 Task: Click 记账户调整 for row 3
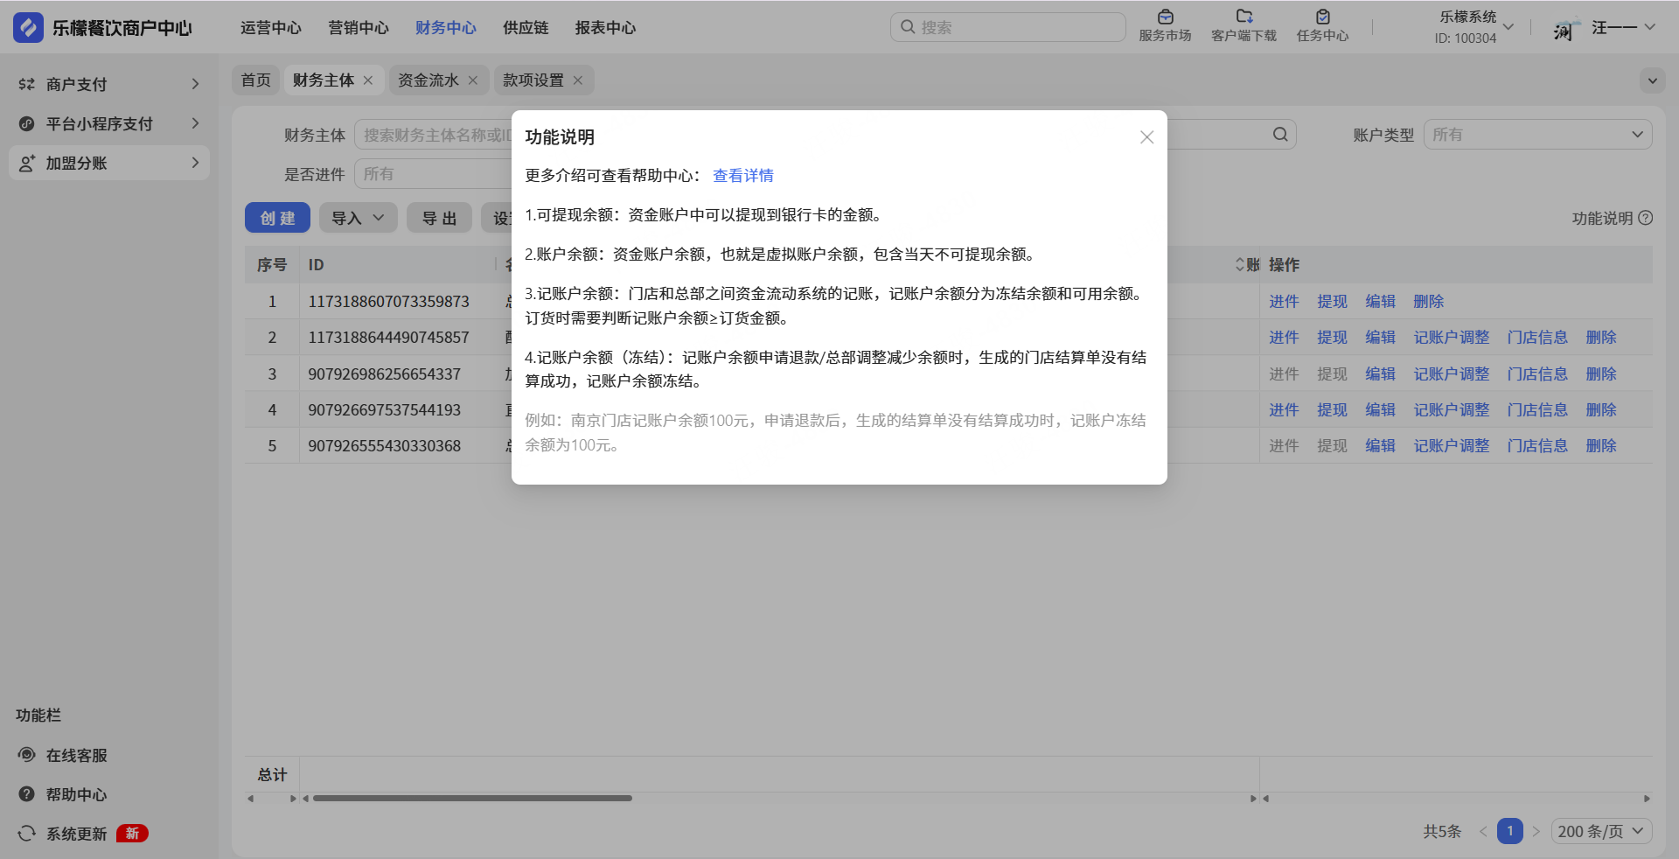[1452, 374]
